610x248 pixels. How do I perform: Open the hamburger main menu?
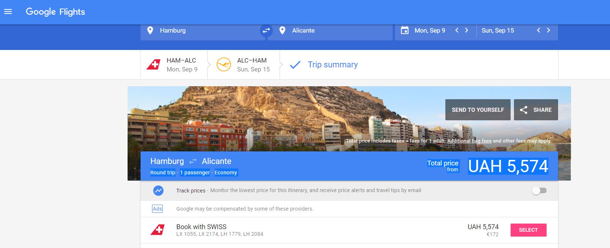(x=8, y=12)
